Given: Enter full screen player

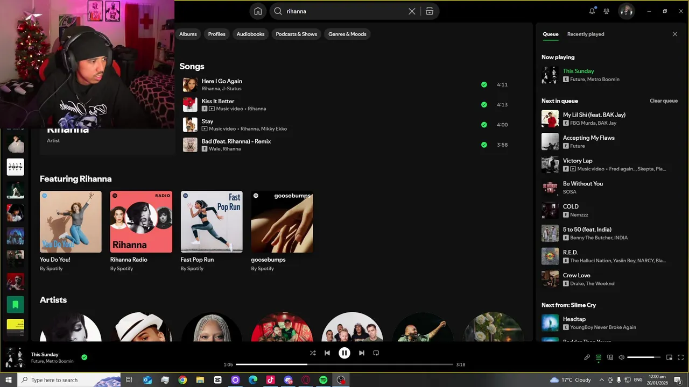Looking at the screenshot, I should 681,357.
